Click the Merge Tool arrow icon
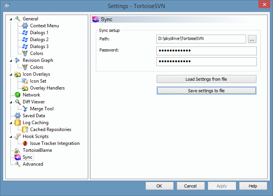Screen dimensions: 273x196 (25, 109)
